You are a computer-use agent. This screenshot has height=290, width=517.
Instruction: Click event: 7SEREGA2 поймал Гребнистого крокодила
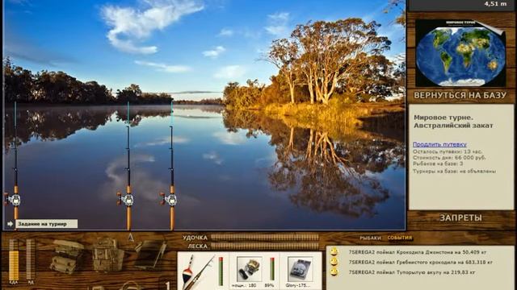[x=420, y=262]
